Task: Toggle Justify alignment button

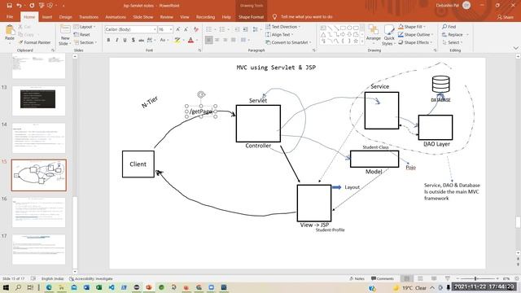Action: pyautogui.click(x=234, y=40)
